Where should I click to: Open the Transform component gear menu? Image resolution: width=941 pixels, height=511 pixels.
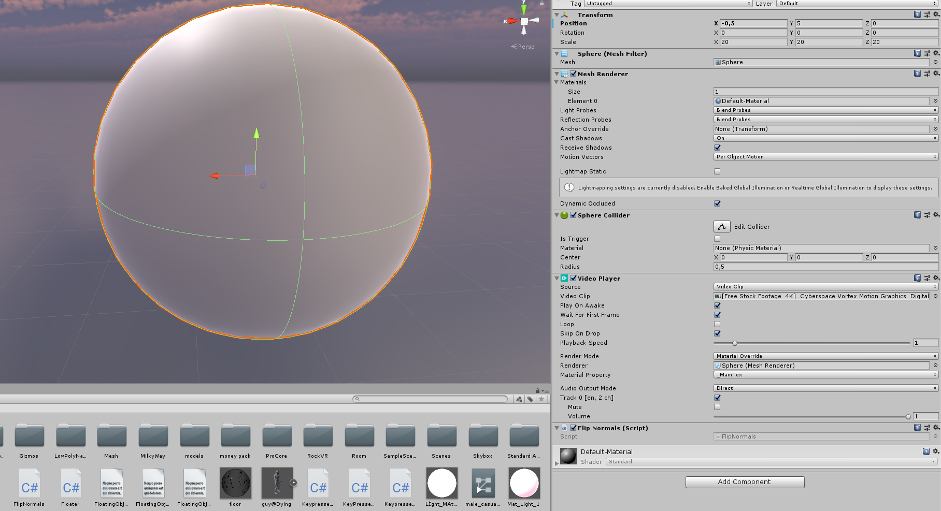(x=936, y=14)
